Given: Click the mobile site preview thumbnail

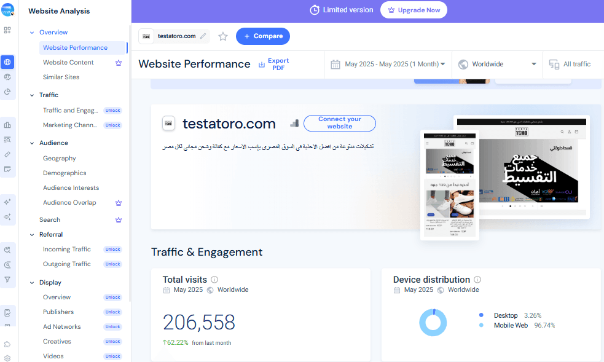Looking at the screenshot, I should (x=450, y=185).
